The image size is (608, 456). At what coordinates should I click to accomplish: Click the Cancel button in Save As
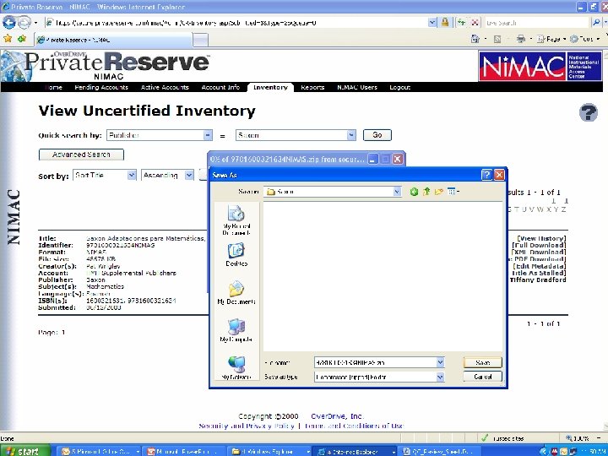[482, 377]
